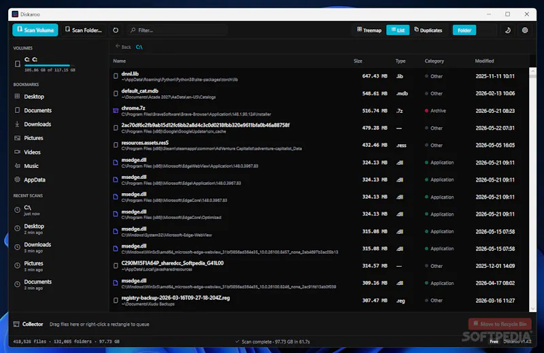The image size is (544, 353).
Task: Open the Videos bookmark
Action: 32,152
